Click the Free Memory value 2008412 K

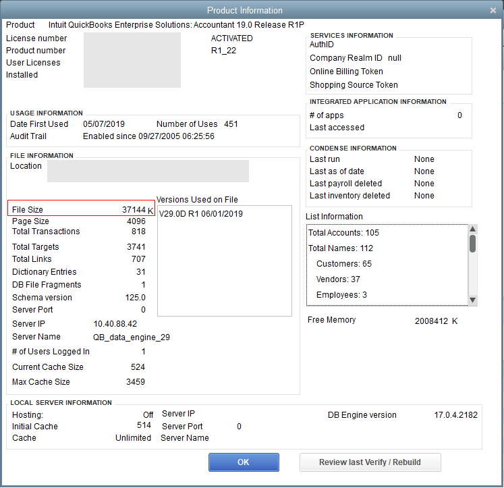click(x=436, y=321)
